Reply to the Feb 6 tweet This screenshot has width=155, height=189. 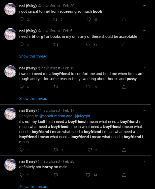(x=22, y=45)
